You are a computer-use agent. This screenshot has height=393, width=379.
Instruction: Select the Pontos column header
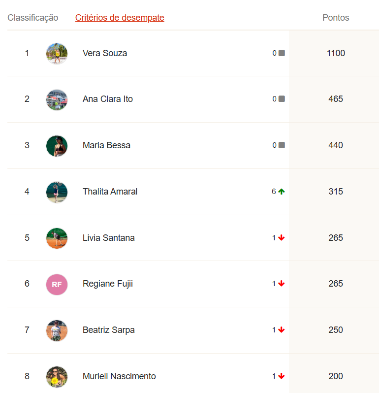pos(336,18)
